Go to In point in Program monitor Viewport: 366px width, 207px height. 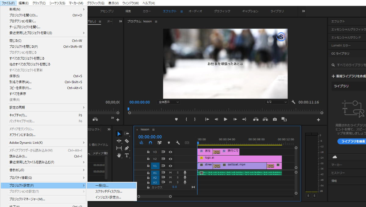coord(207,119)
